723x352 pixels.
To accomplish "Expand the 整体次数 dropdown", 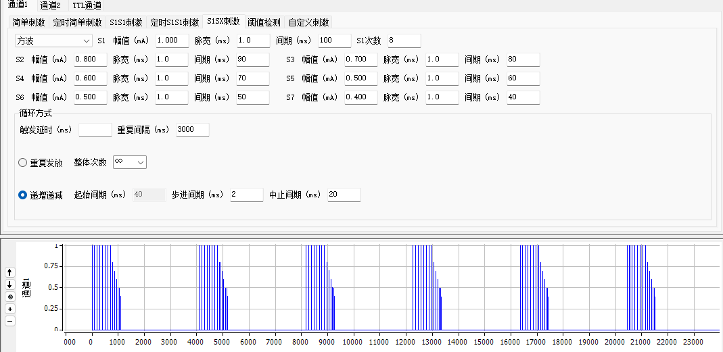I will point(129,162).
